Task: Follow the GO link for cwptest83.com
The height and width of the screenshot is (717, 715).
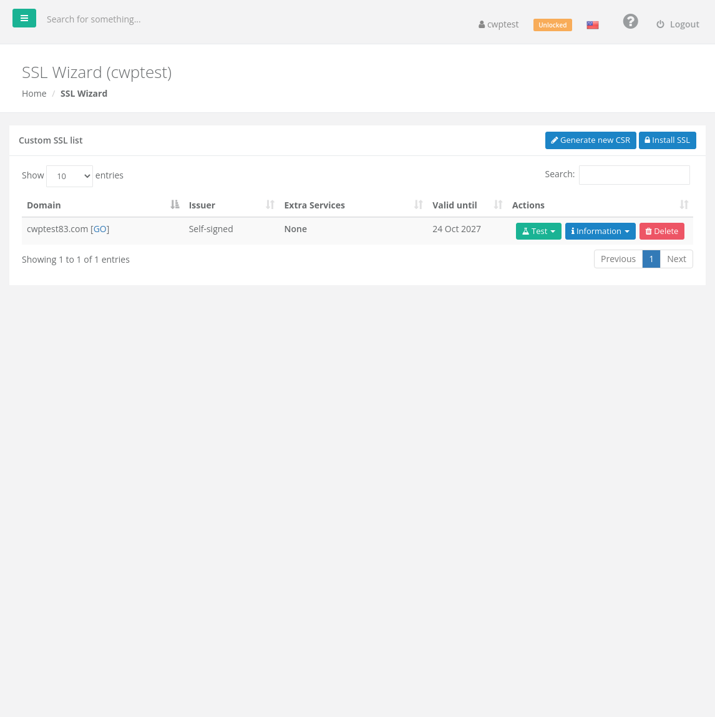Action: click(x=100, y=229)
